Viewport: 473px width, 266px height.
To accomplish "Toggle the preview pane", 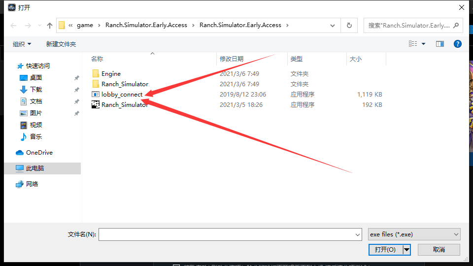I will point(440,44).
